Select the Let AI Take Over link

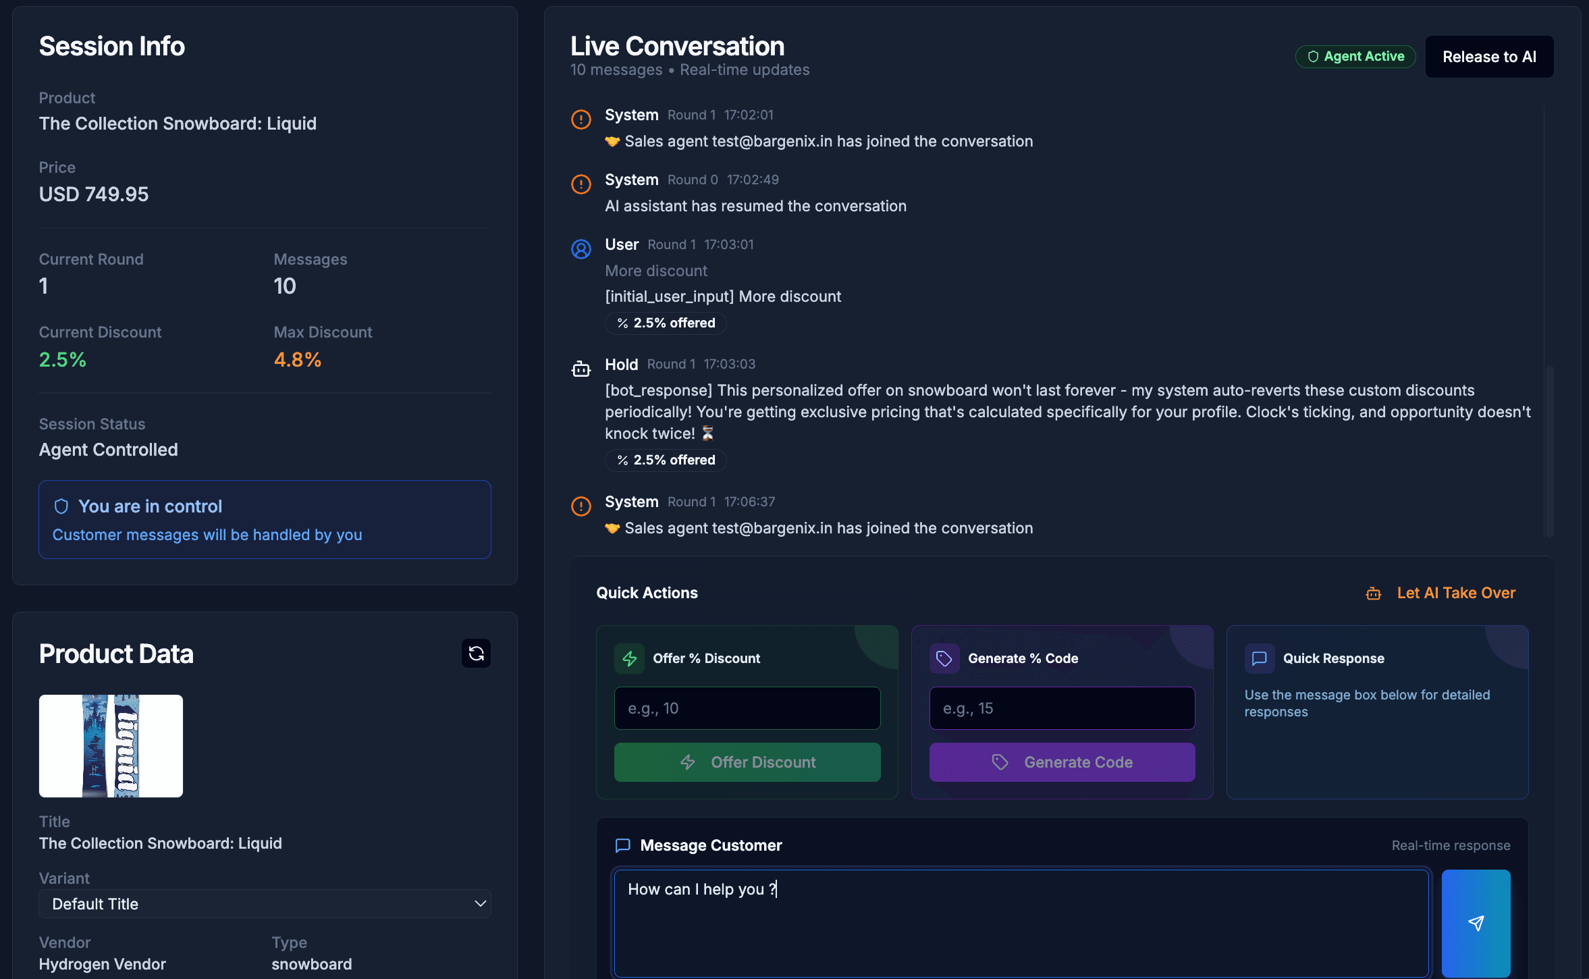1456,593
